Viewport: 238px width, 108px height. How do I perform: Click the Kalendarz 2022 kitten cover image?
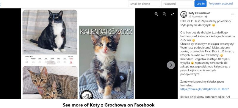coord(107,62)
